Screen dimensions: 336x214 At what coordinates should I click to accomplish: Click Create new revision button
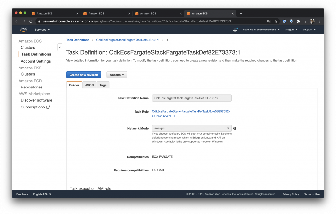click(x=84, y=75)
